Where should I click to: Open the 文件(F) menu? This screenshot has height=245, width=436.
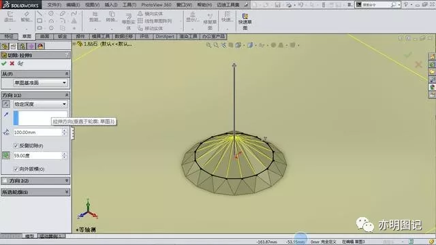tap(54, 5)
